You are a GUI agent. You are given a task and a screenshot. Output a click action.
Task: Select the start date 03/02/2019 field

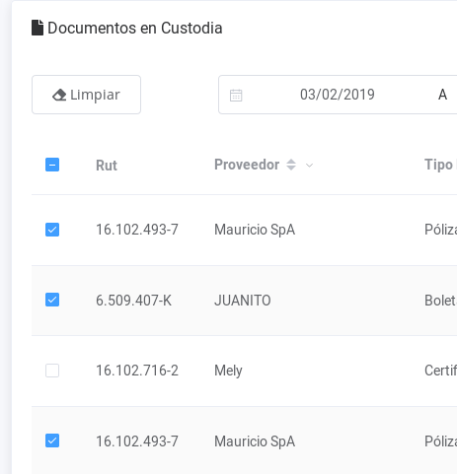[x=338, y=95]
